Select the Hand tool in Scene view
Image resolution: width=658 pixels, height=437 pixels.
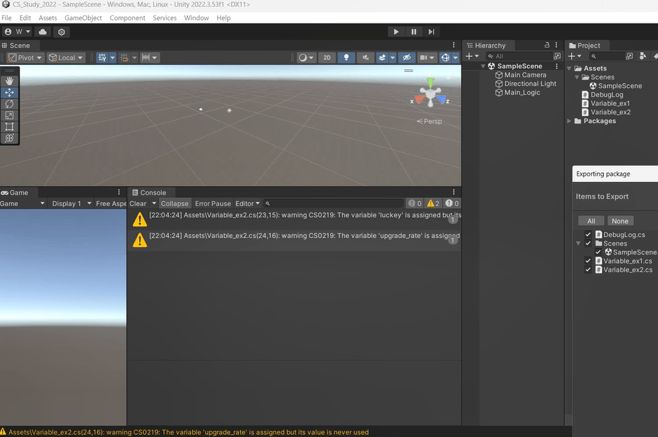tap(9, 81)
